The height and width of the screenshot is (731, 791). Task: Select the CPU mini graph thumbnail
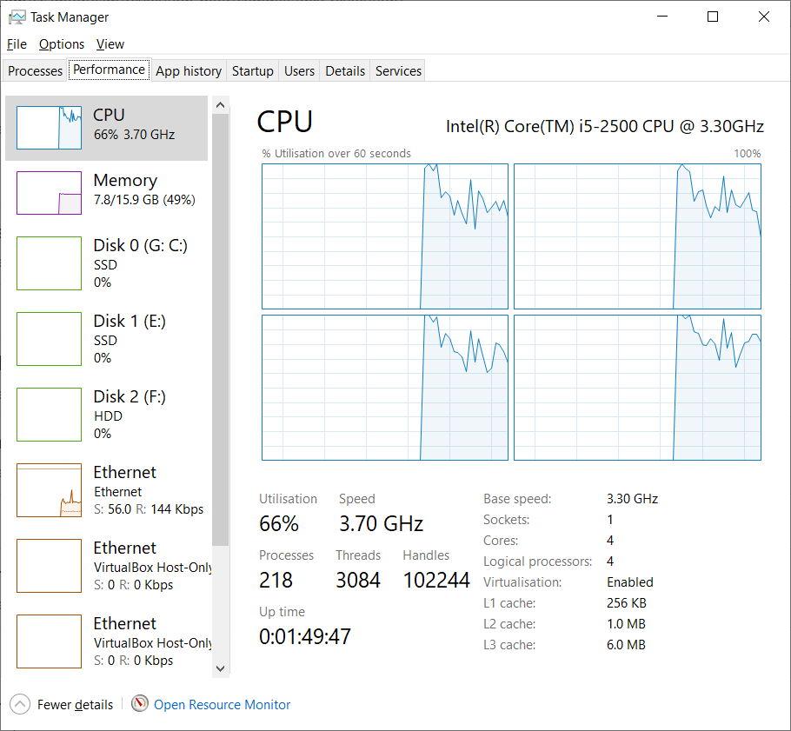[50, 128]
